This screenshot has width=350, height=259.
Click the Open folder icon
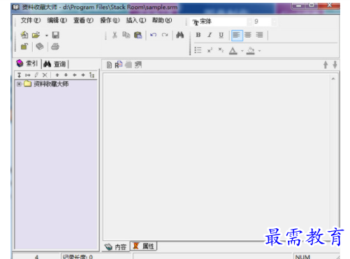[x=36, y=35]
